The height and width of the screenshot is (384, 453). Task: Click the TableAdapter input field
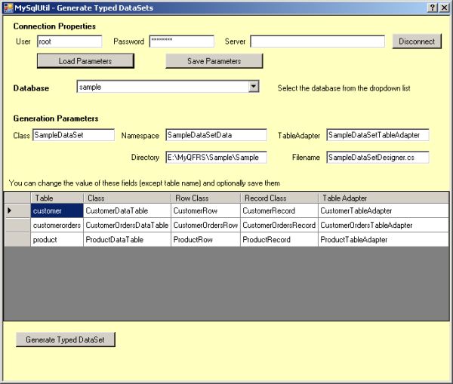(x=378, y=135)
